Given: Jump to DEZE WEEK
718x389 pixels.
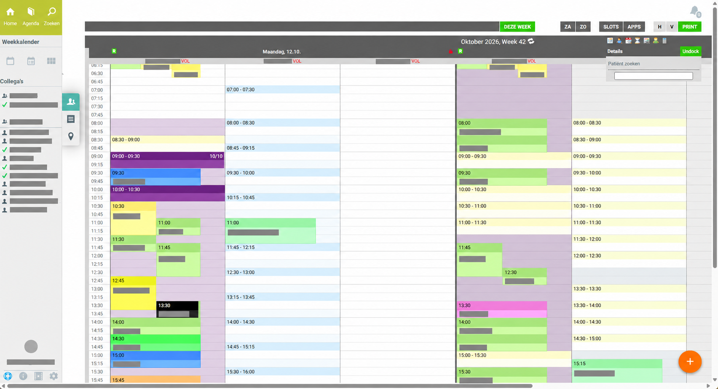Looking at the screenshot, I should [x=517, y=27].
